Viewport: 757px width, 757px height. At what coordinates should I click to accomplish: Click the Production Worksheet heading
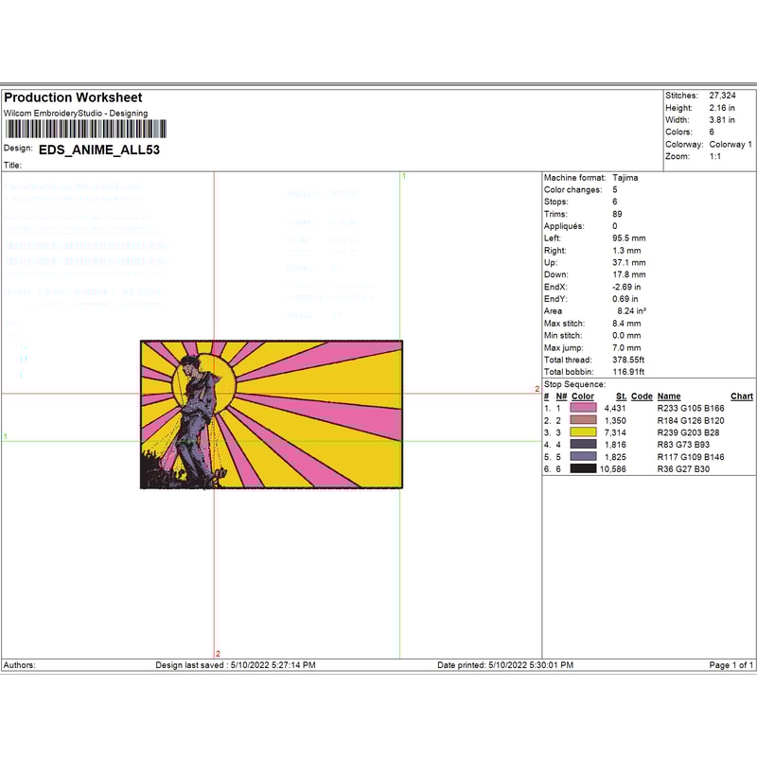pos(73,97)
